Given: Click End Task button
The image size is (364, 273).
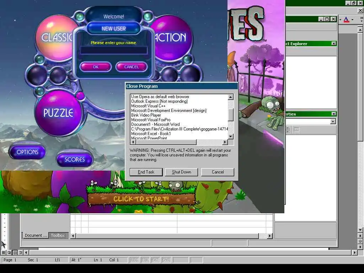Looking at the screenshot, I should 146,172.
